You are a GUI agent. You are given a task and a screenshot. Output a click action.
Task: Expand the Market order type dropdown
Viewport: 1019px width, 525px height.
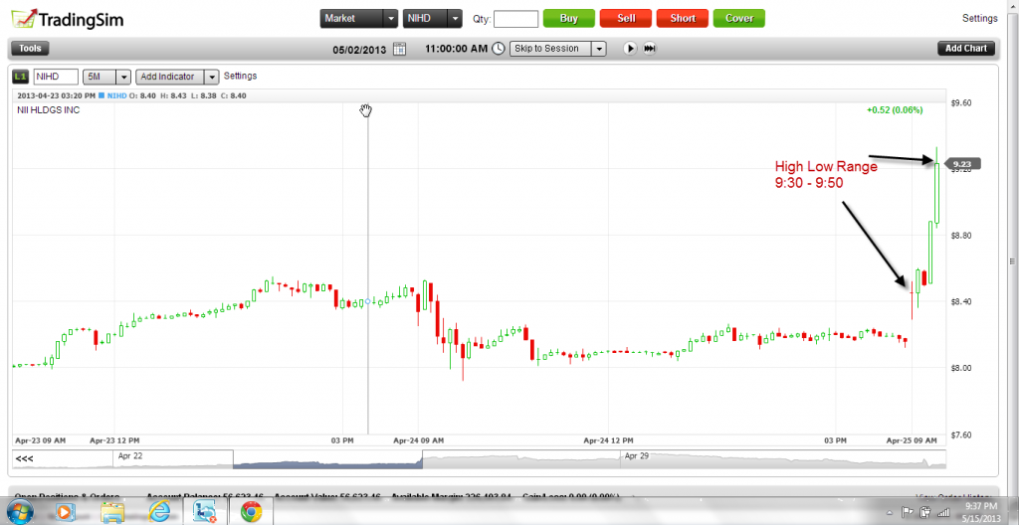pos(390,18)
